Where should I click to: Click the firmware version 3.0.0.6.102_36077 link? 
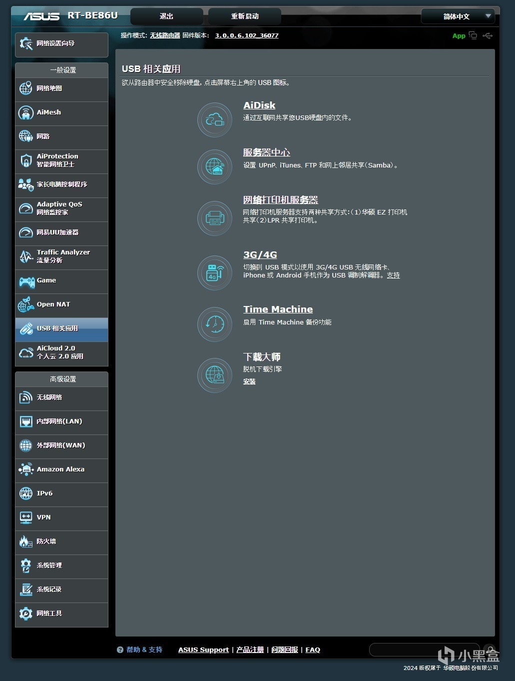pos(247,35)
